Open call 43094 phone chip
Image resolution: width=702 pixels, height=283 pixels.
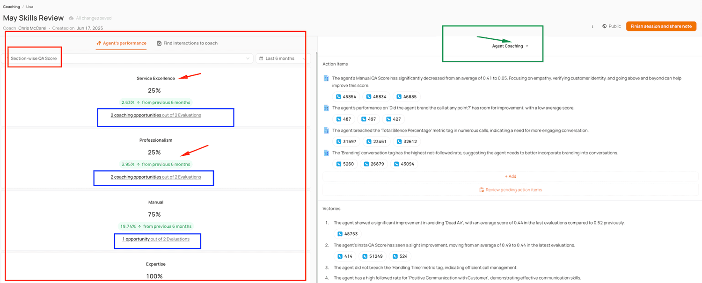pyautogui.click(x=404, y=164)
